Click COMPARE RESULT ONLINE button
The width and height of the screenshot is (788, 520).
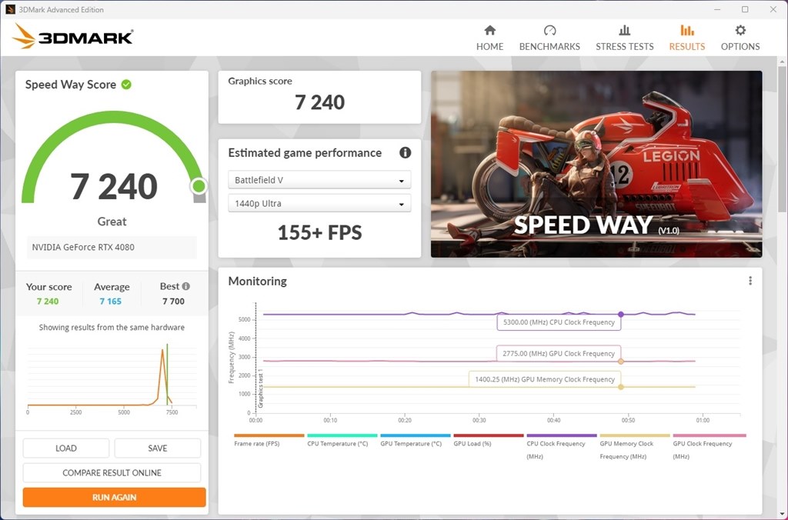[112, 473]
